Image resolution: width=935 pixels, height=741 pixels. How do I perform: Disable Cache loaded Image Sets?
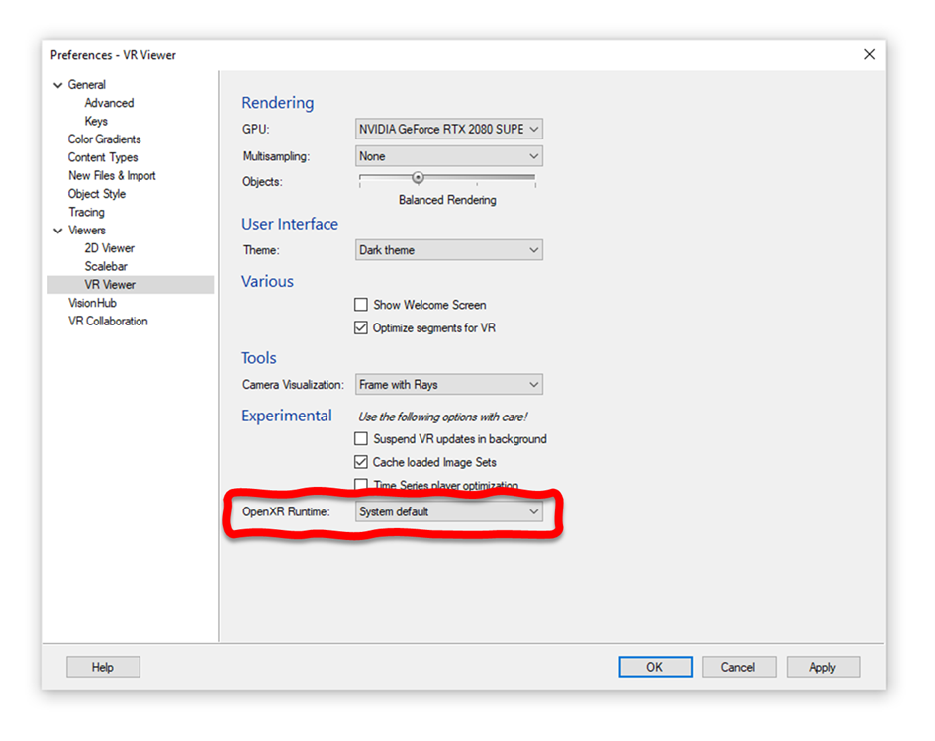click(x=361, y=462)
